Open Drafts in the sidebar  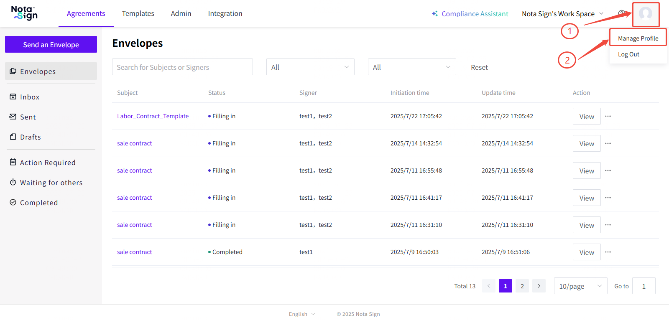30,137
